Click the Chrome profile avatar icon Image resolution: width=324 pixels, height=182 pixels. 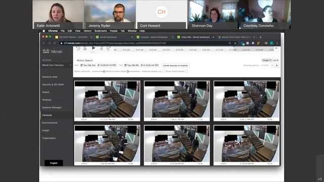(x=271, y=43)
